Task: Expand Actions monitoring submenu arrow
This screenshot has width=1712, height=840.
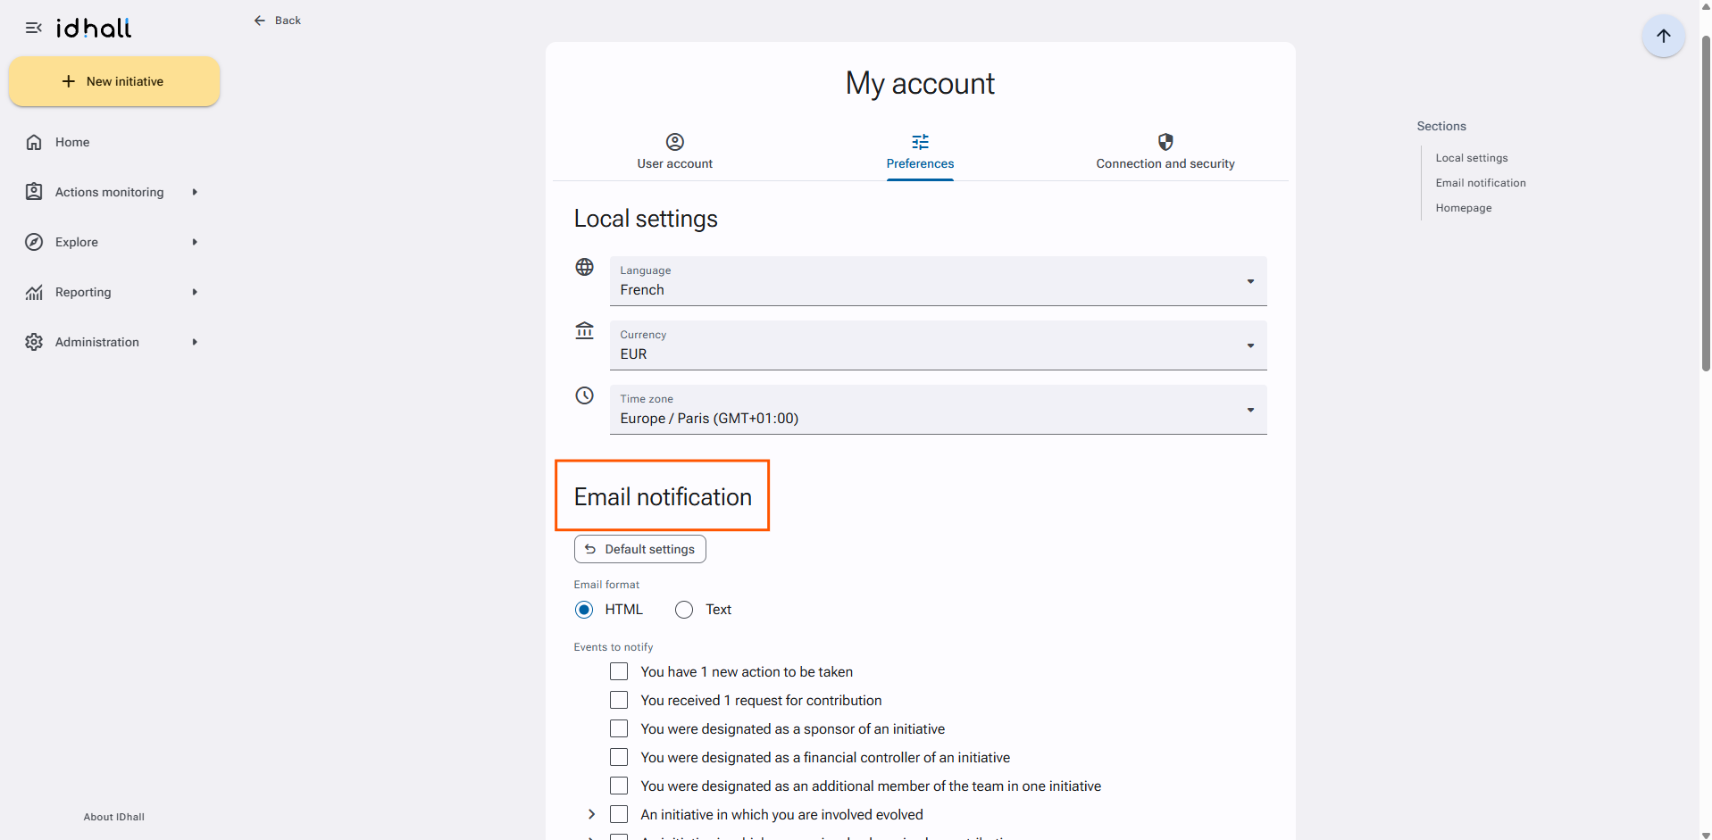Action: tap(195, 192)
